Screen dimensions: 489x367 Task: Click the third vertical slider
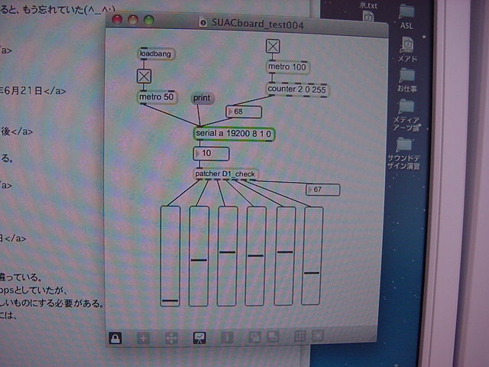pos(228,256)
